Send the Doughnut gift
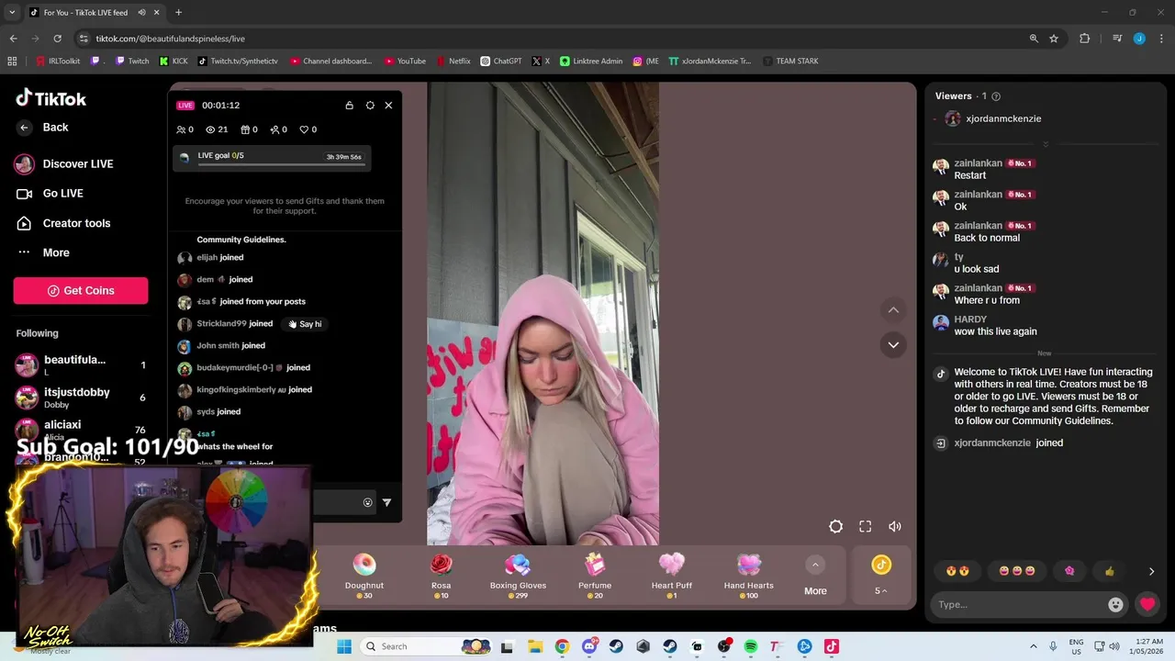The image size is (1175, 661). 364,577
